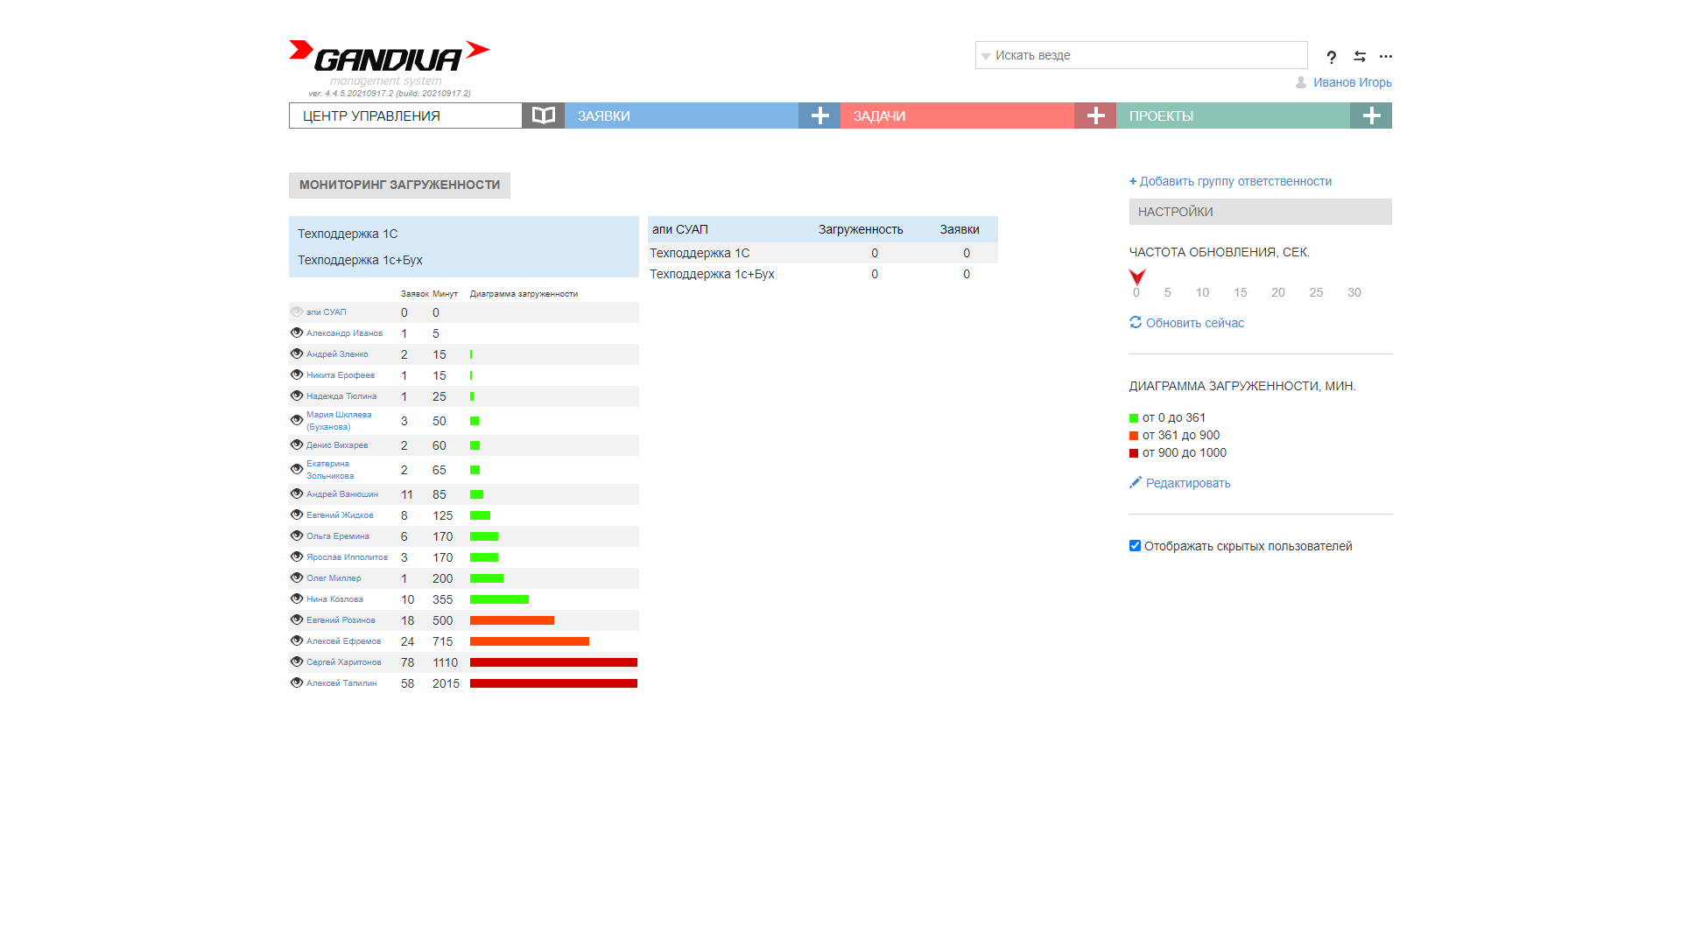Click Техподдержка 1с+Бух row in апи СУАП table
1681x945 pixels.
(x=823, y=274)
